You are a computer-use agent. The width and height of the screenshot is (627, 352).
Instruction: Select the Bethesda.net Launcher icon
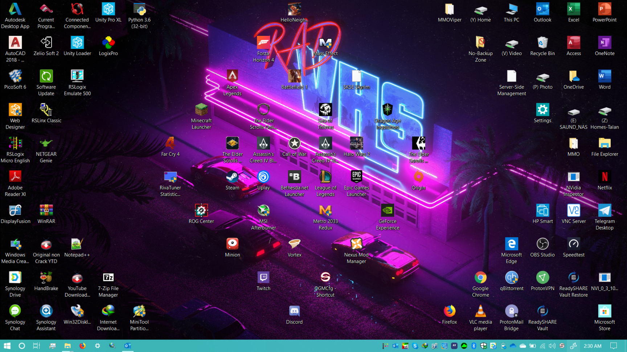(294, 184)
